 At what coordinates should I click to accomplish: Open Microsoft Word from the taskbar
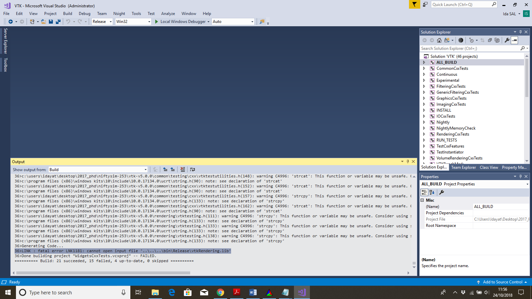click(253, 292)
